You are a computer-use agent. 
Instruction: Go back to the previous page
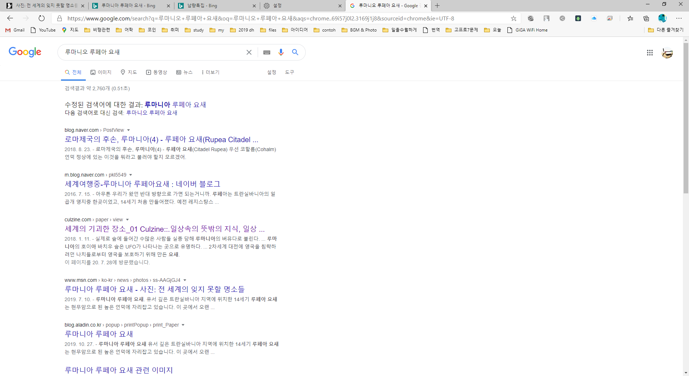(10, 18)
